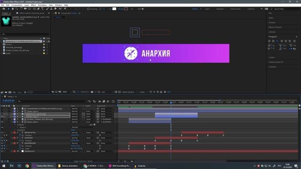Switch to the Effect Controls panel tab
301x169 pixels.
(x=32, y=13)
